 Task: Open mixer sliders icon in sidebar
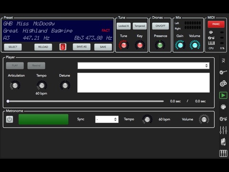(x=223, y=130)
